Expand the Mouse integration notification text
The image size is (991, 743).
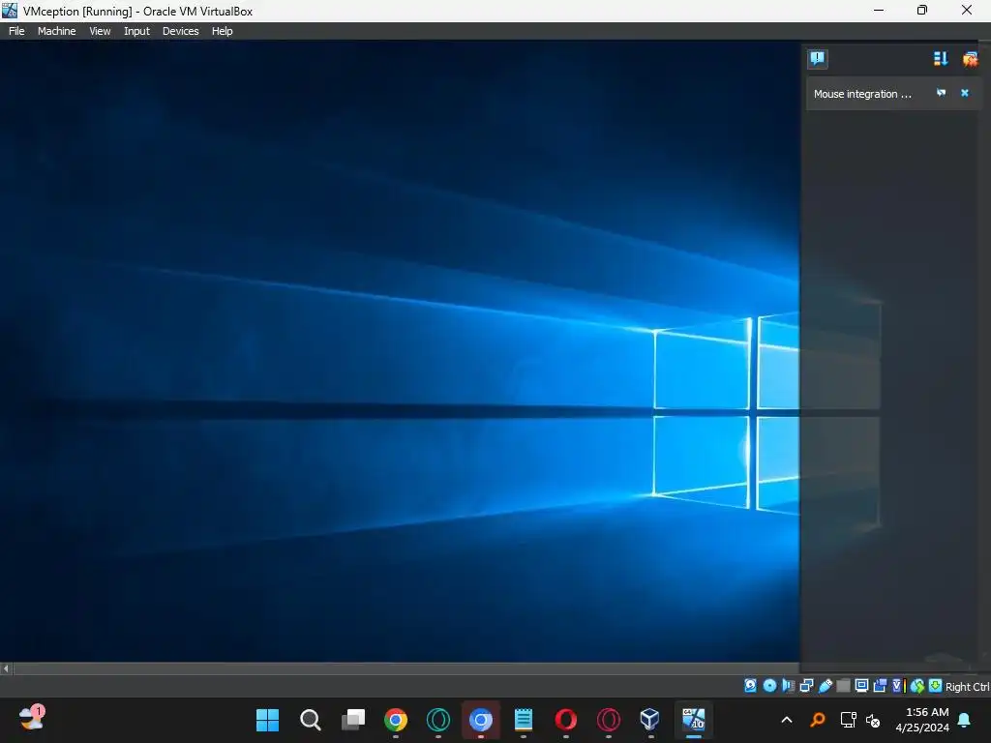862,94
